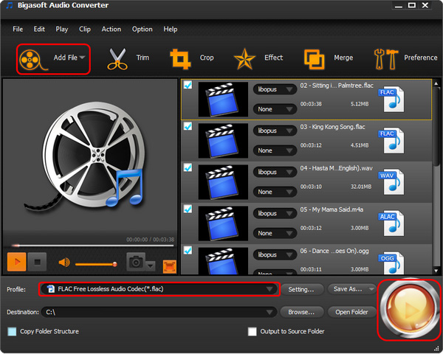Expand the Save As dropdown
Screen dimensions: 443x354
[x=371, y=289]
